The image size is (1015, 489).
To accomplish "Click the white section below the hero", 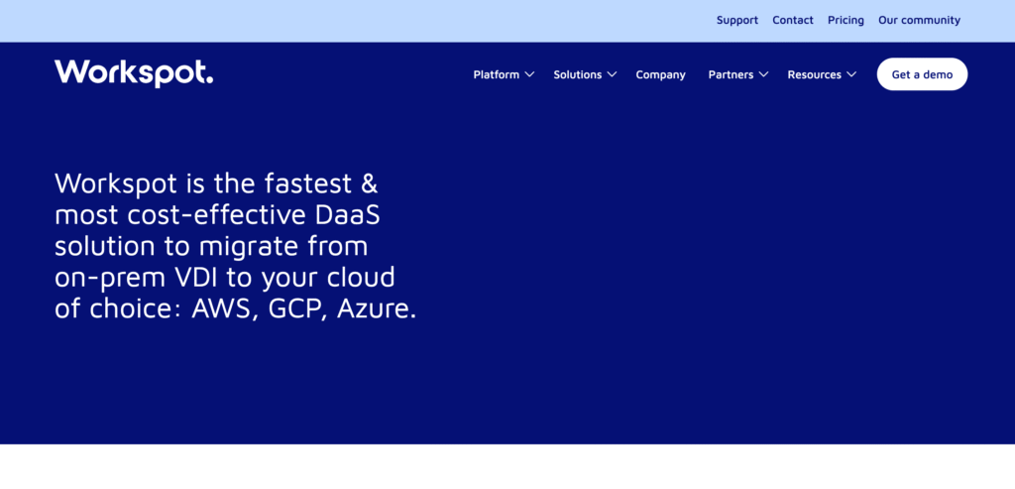I will coord(507,466).
